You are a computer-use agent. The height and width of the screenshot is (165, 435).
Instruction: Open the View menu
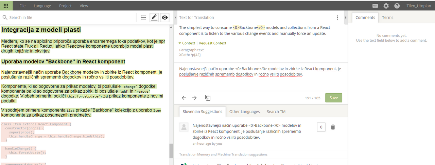84,6
